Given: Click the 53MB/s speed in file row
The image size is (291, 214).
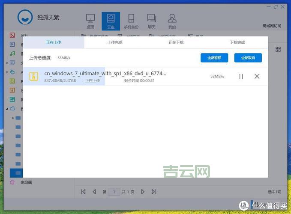Looking at the screenshot, I should [x=217, y=76].
